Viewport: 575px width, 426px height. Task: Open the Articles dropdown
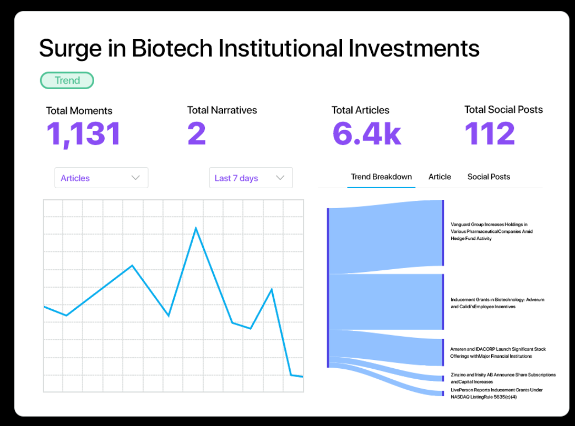(x=101, y=178)
